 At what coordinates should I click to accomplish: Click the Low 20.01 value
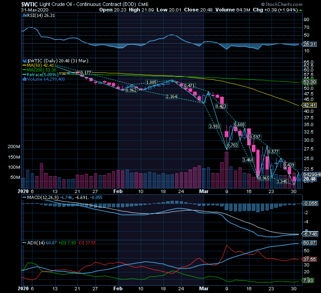tap(169, 10)
